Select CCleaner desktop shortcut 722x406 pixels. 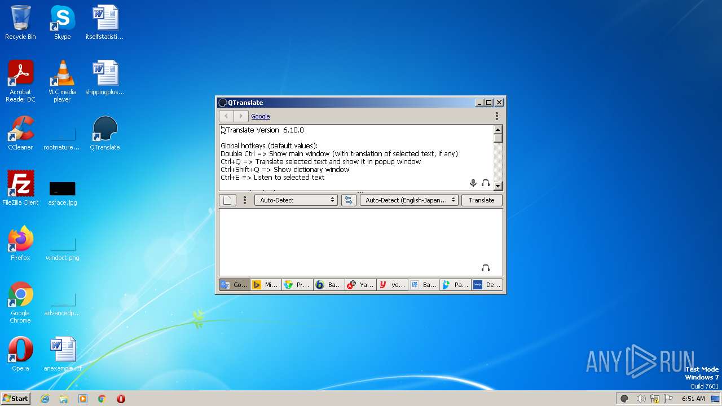pos(20,133)
